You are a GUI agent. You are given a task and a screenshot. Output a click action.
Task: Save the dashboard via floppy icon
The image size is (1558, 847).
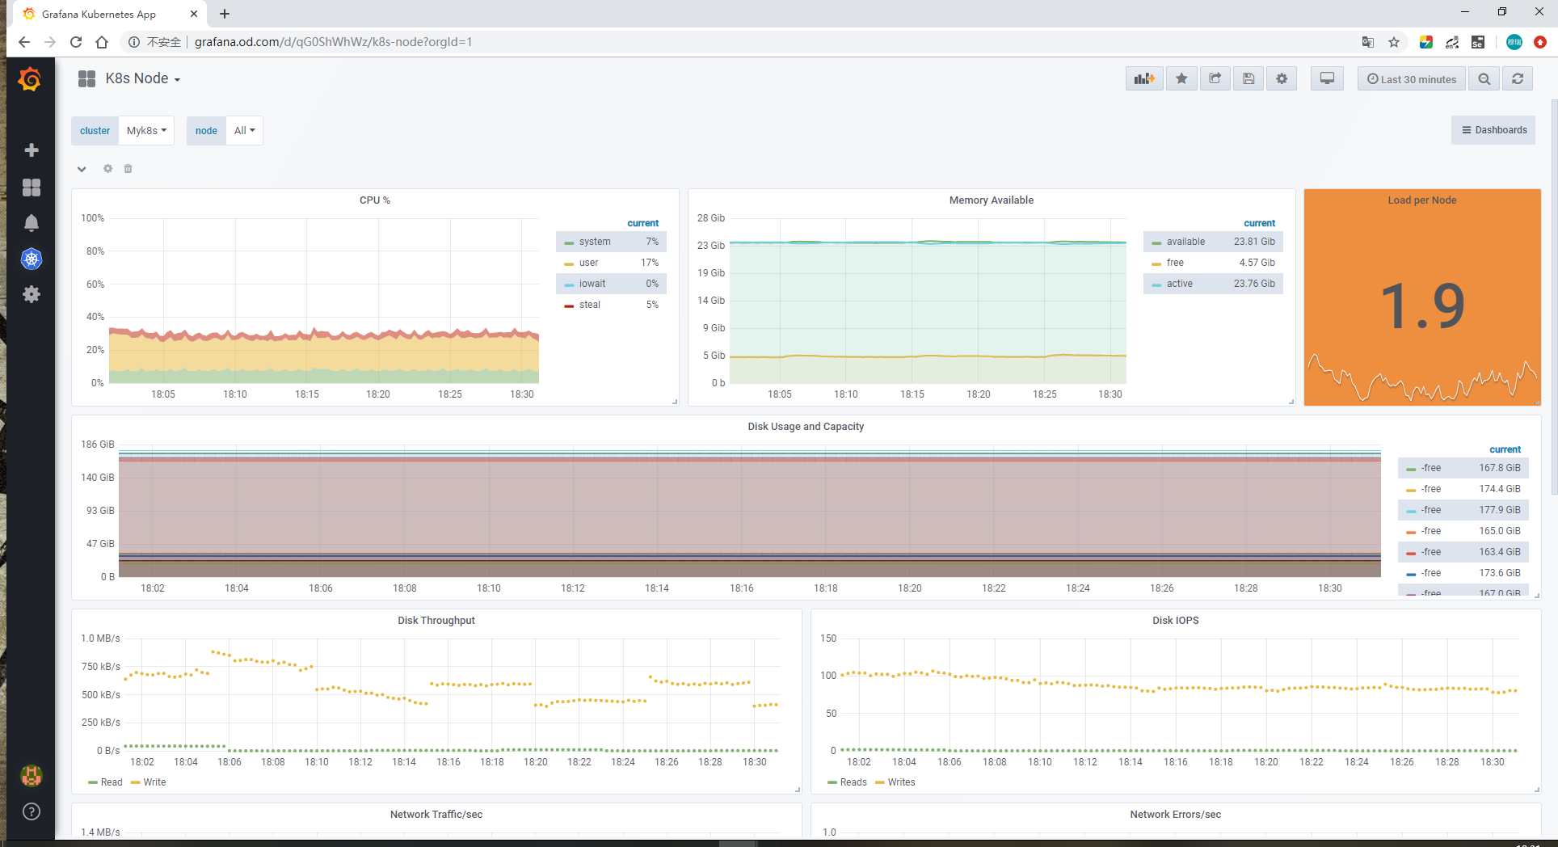1249,78
